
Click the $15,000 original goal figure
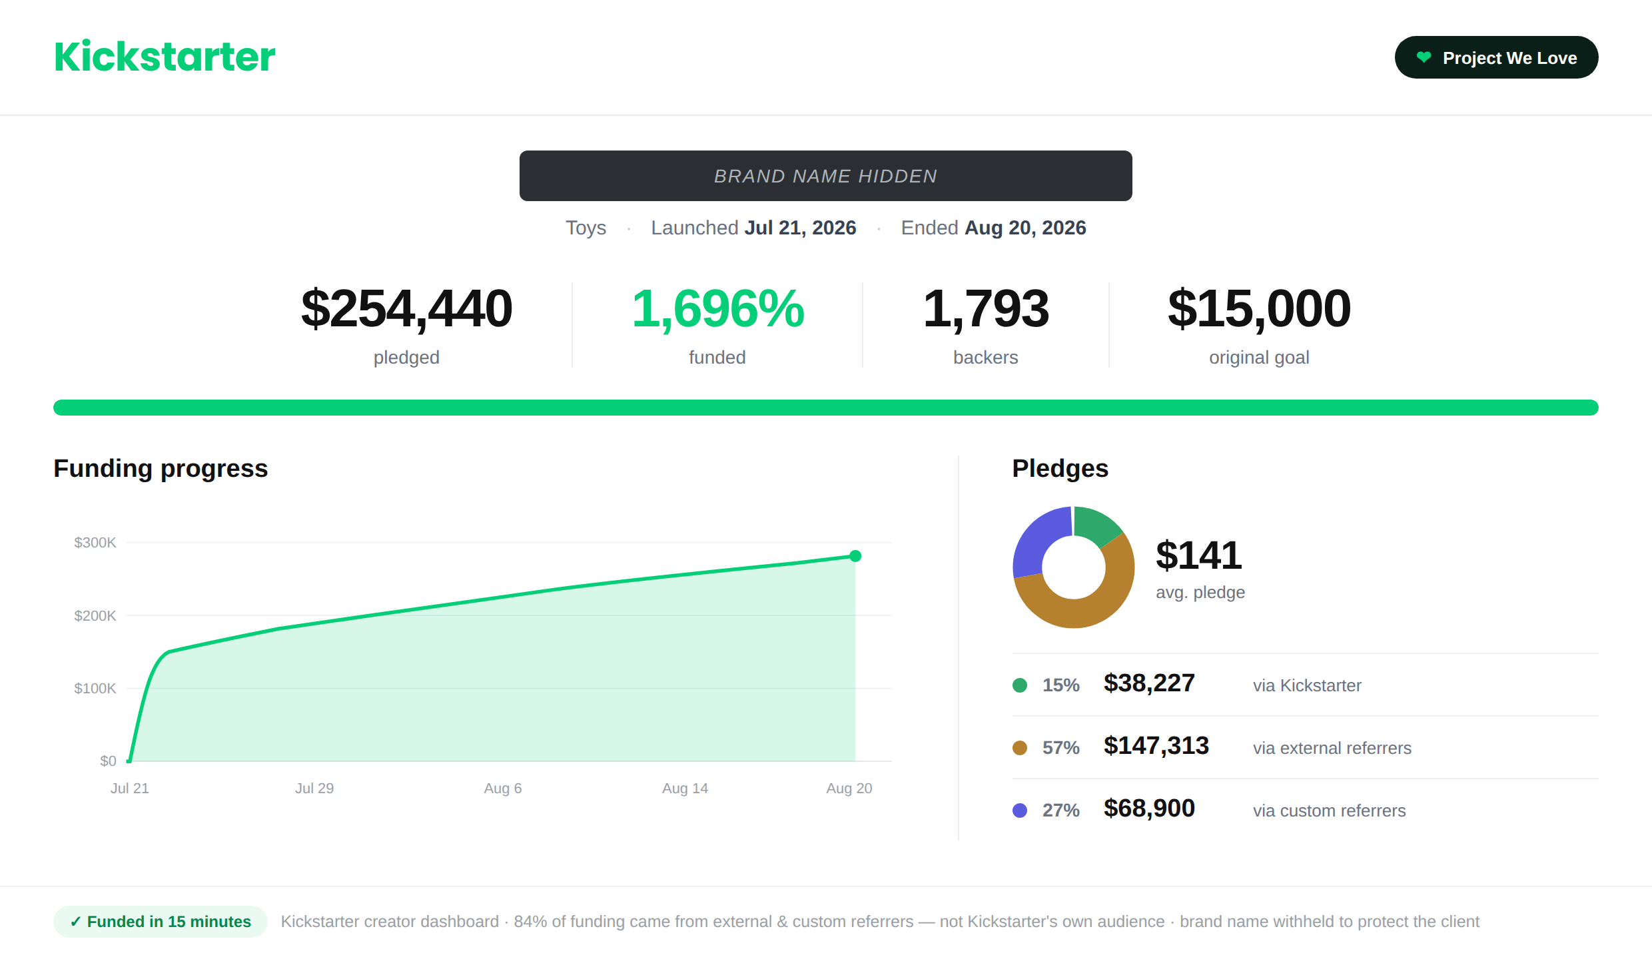tap(1259, 308)
